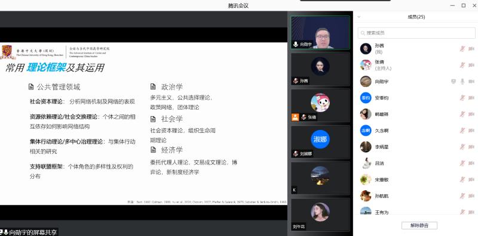
Task: Open speaker 向勋宇's video thumbnail
Action: click(x=320, y=32)
